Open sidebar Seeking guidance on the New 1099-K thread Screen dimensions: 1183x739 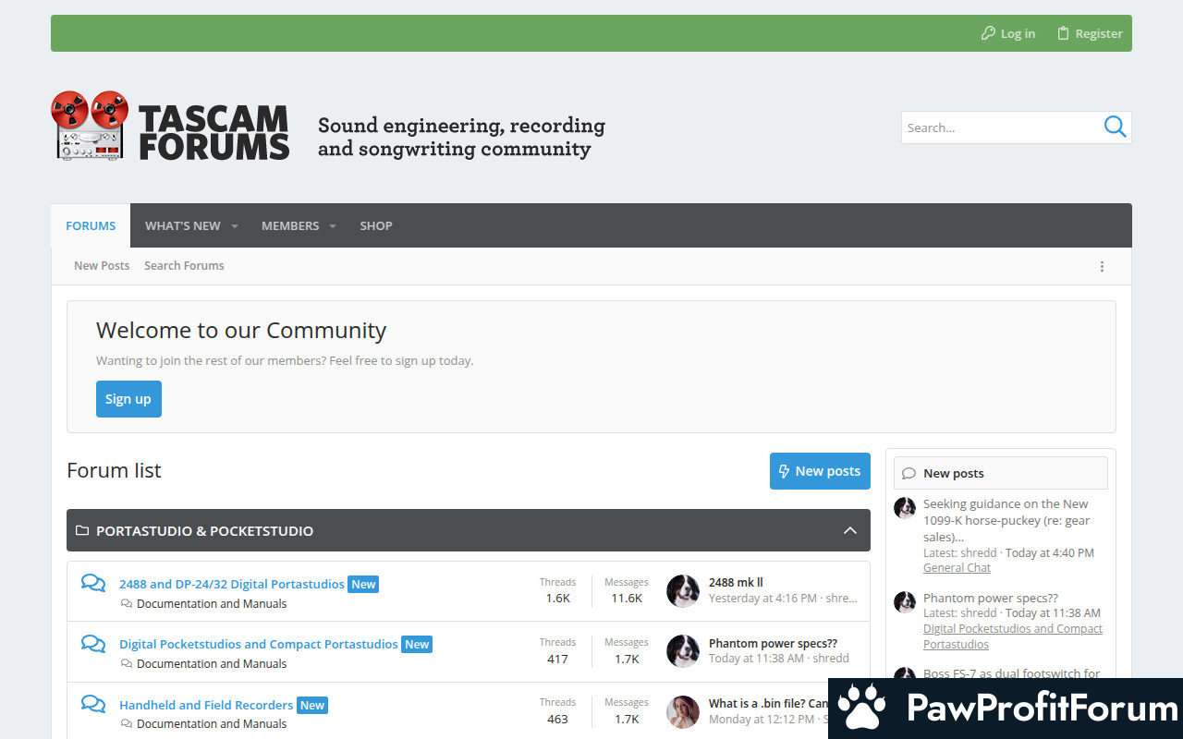[1006, 520]
